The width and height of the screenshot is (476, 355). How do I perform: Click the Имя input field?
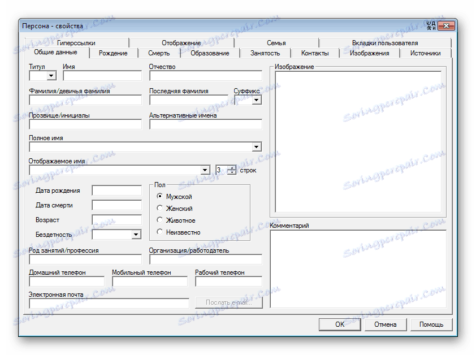pos(102,76)
